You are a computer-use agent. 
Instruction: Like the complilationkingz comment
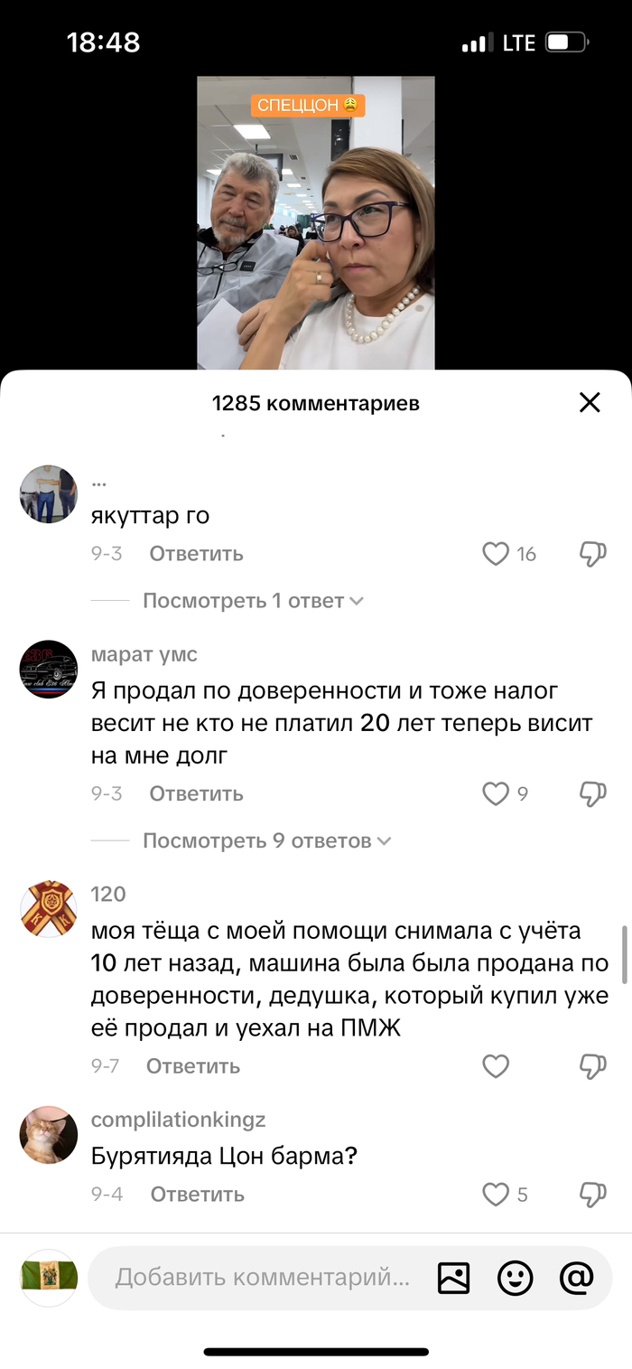tap(496, 1195)
